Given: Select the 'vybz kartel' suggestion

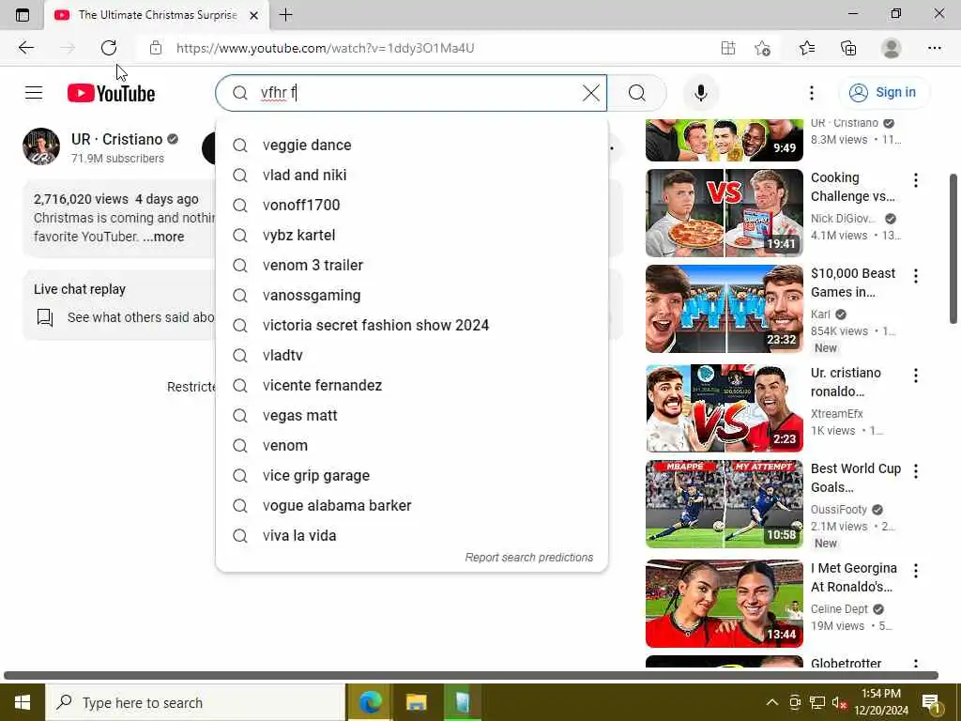Looking at the screenshot, I should tap(412, 235).
